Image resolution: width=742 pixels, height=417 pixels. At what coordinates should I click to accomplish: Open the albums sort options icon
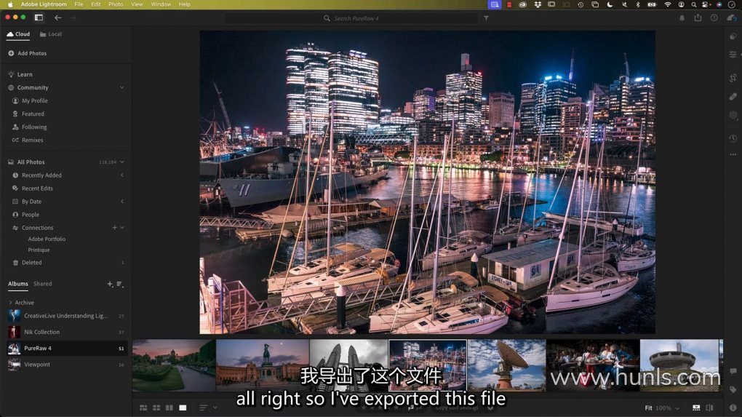120,284
